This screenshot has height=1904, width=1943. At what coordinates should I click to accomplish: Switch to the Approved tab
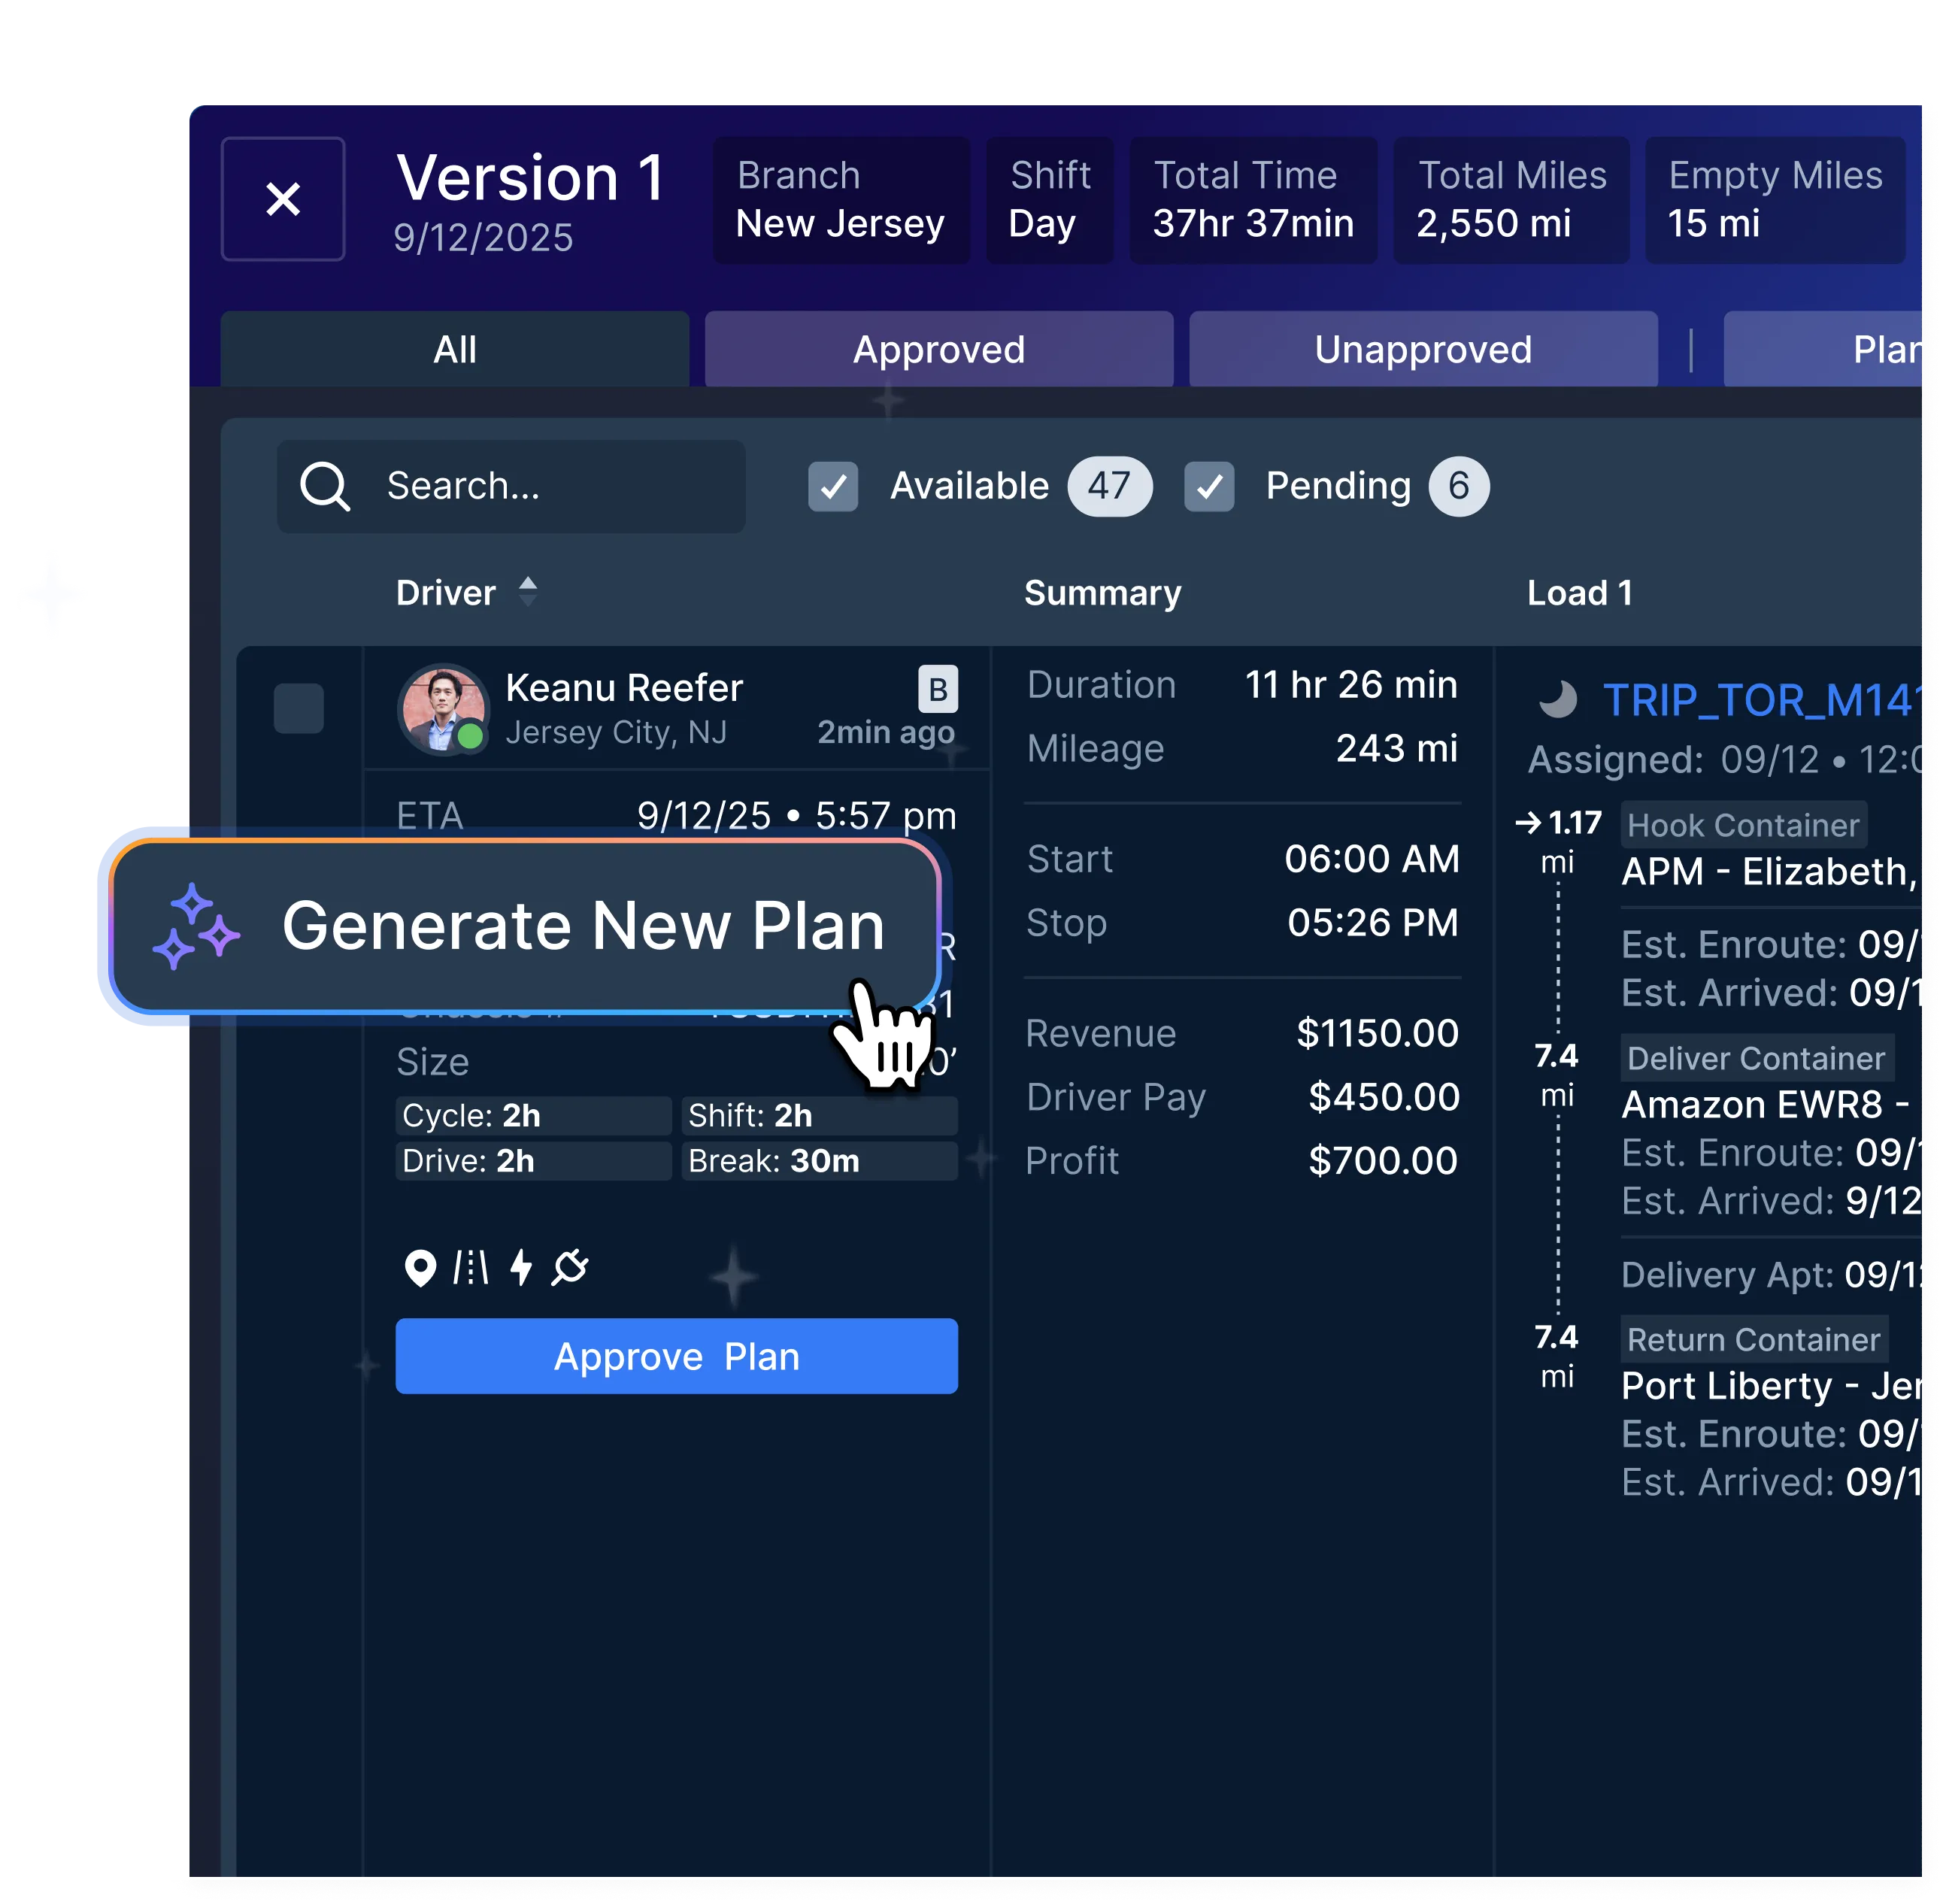coord(938,350)
